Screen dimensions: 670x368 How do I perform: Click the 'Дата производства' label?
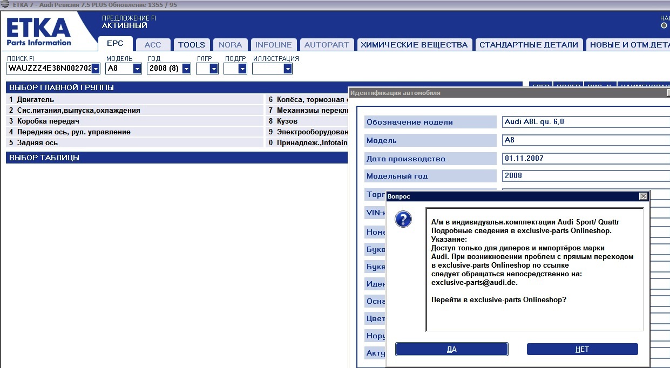430,159
